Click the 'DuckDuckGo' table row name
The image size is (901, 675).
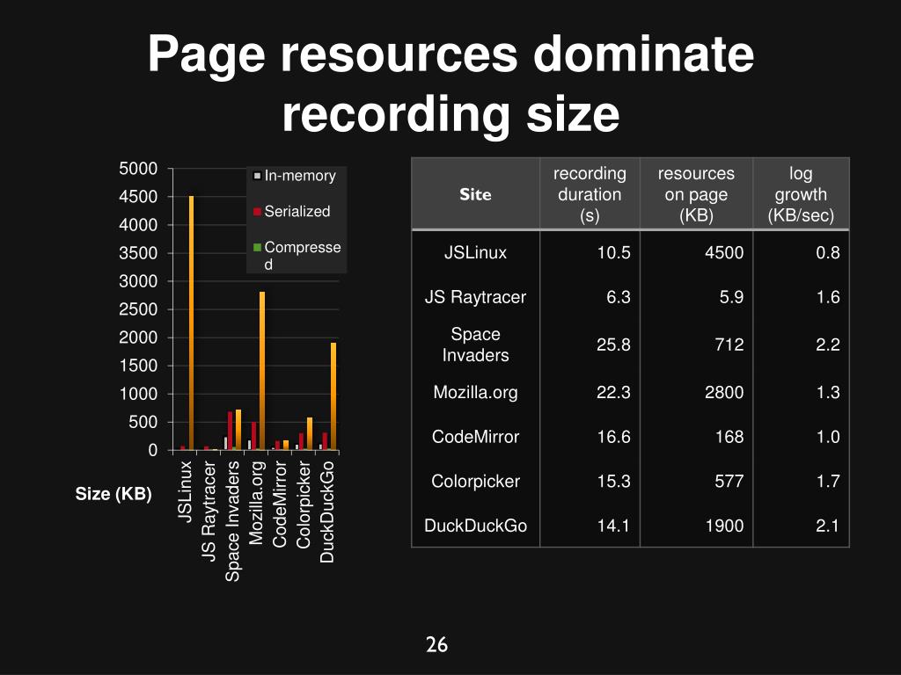point(475,526)
